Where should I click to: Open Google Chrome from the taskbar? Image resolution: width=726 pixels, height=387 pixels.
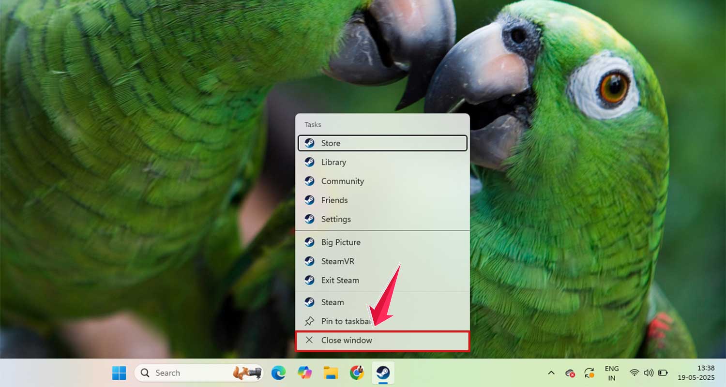pos(357,372)
